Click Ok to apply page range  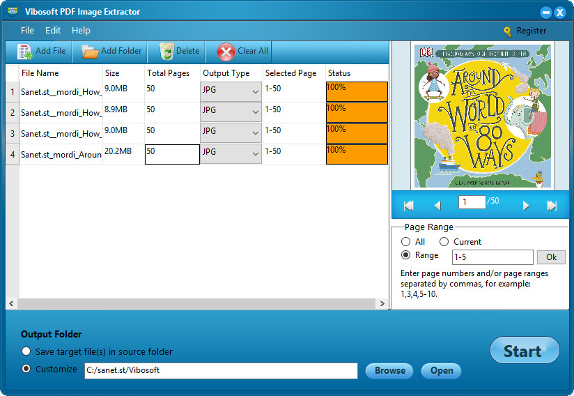(x=551, y=257)
